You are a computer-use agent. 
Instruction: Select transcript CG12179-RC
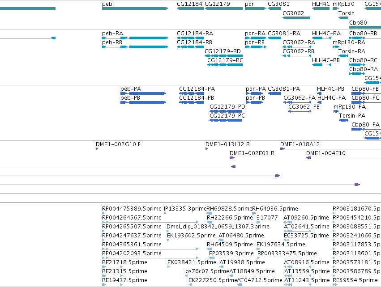coord(225,65)
